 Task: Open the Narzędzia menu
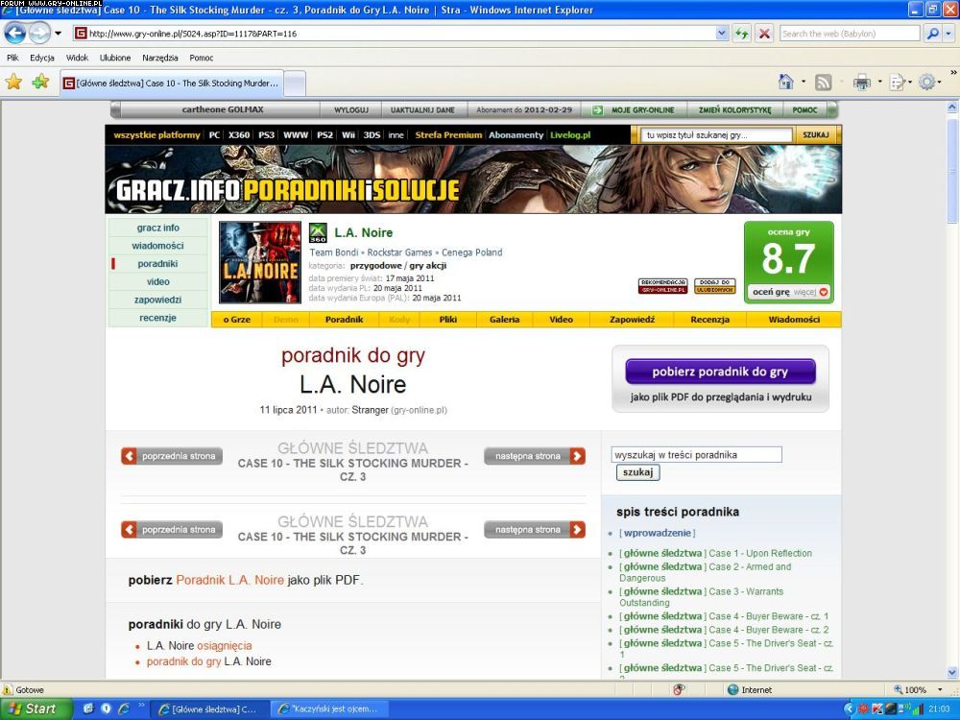pyautogui.click(x=159, y=58)
